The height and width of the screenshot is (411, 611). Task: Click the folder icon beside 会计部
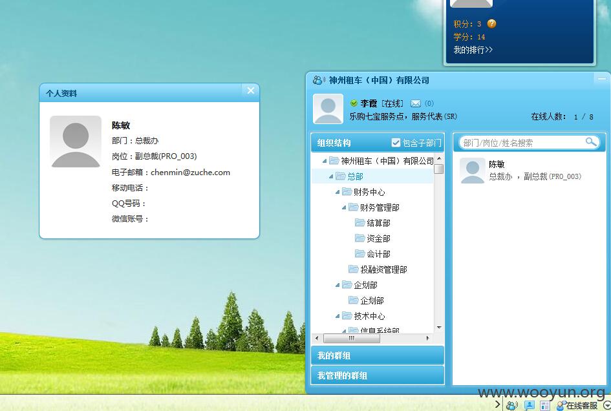(x=360, y=253)
